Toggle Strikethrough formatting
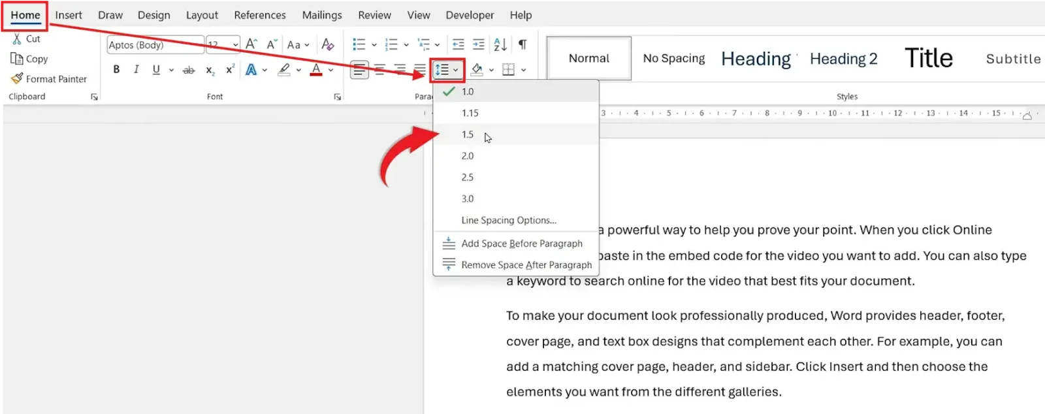1045x414 pixels. point(188,70)
